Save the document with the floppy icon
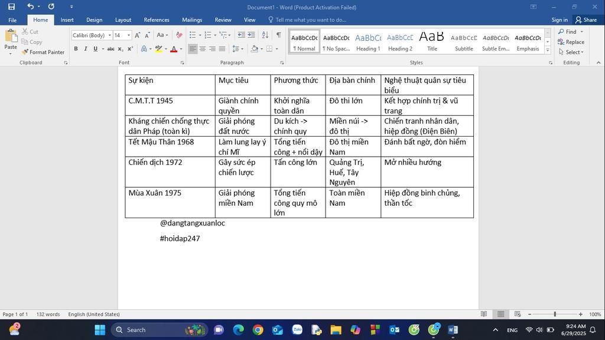Image resolution: width=605 pixels, height=340 pixels. pos(12,7)
